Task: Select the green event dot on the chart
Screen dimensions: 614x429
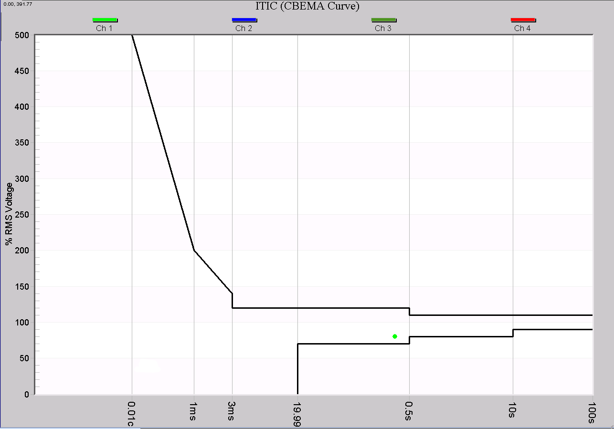Action: click(x=395, y=336)
